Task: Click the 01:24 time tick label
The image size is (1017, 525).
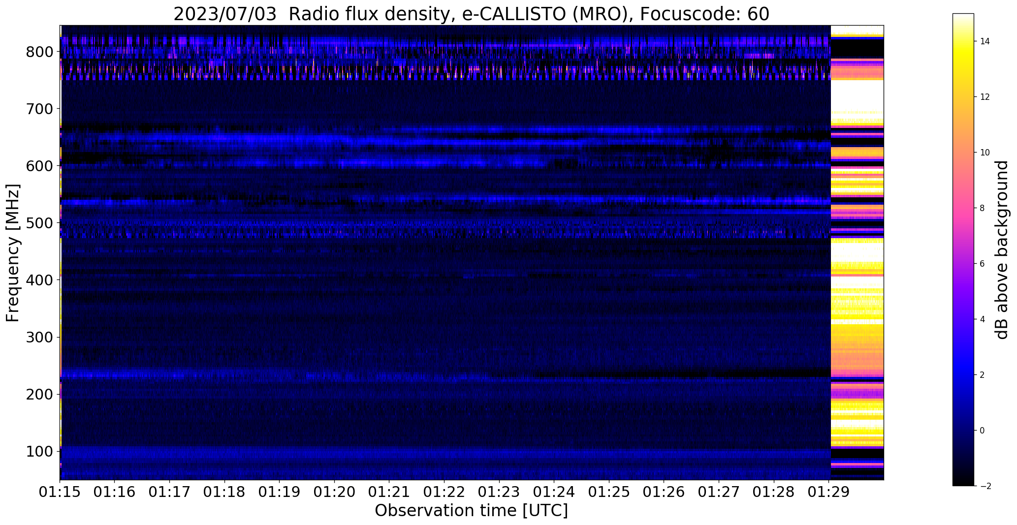Action: pyautogui.click(x=554, y=493)
